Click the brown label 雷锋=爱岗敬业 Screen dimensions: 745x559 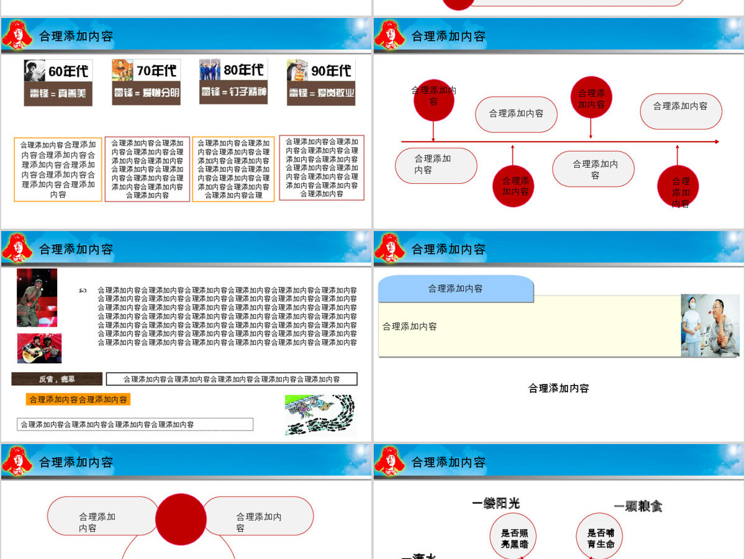point(321,93)
